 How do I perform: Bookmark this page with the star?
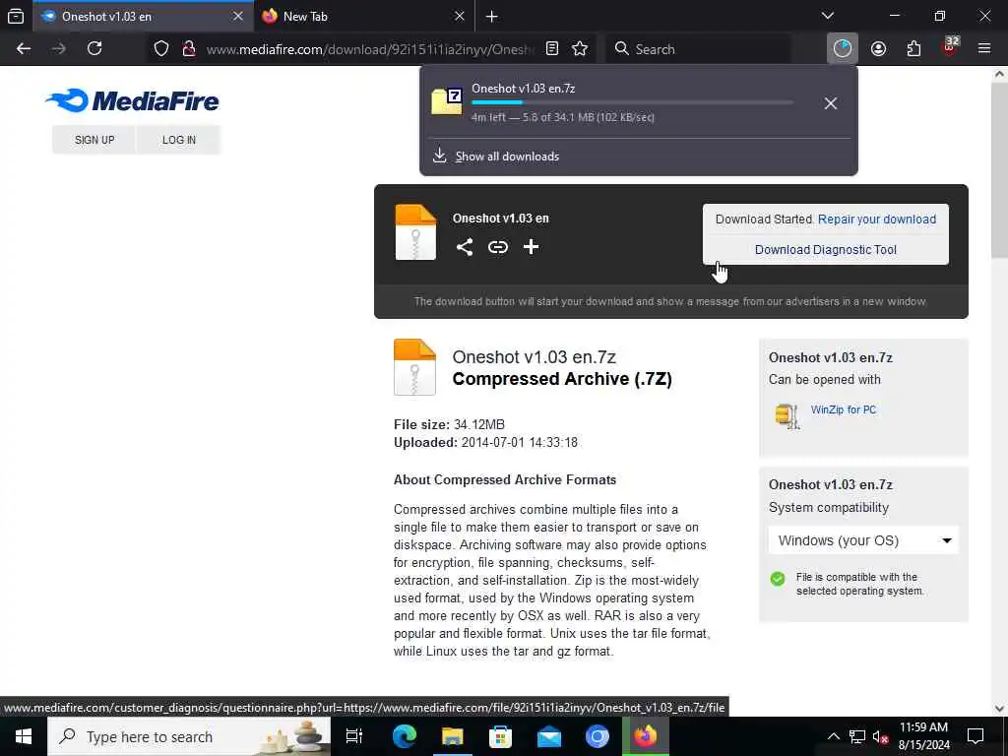coord(580,49)
